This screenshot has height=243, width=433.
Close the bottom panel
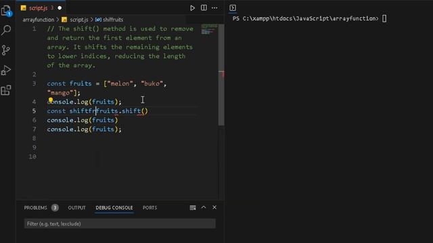tap(214, 207)
